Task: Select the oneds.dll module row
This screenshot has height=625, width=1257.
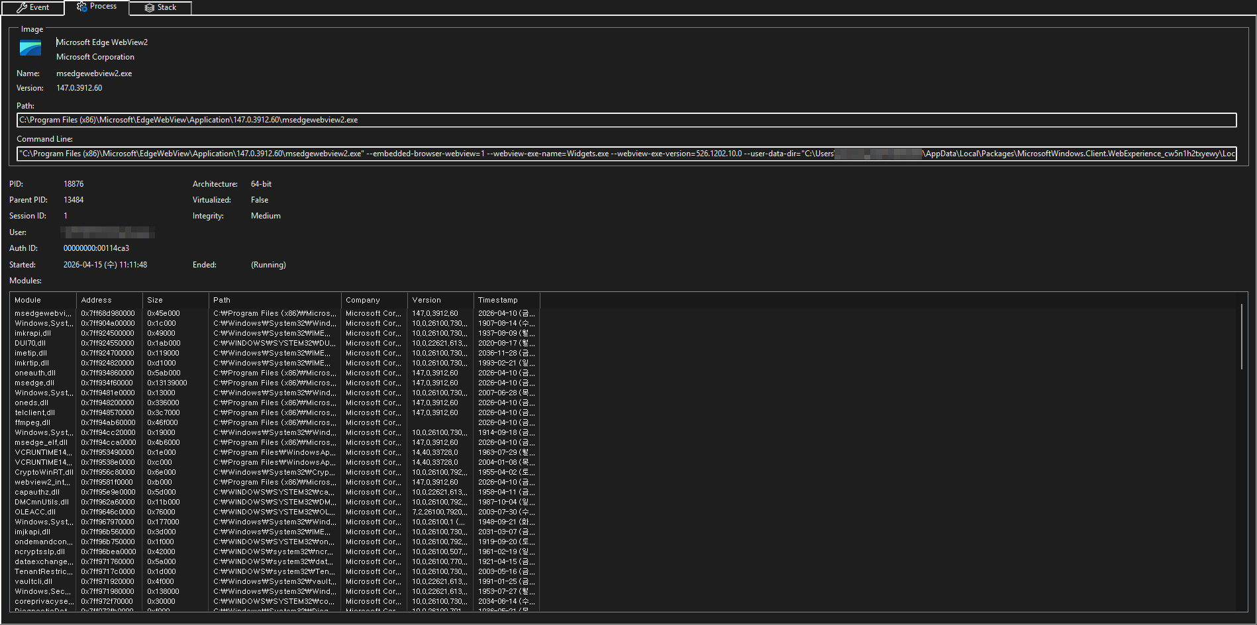Action: [275, 403]
